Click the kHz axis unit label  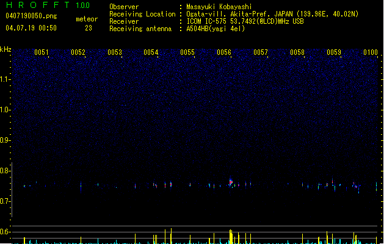click(x=5, y=49)
